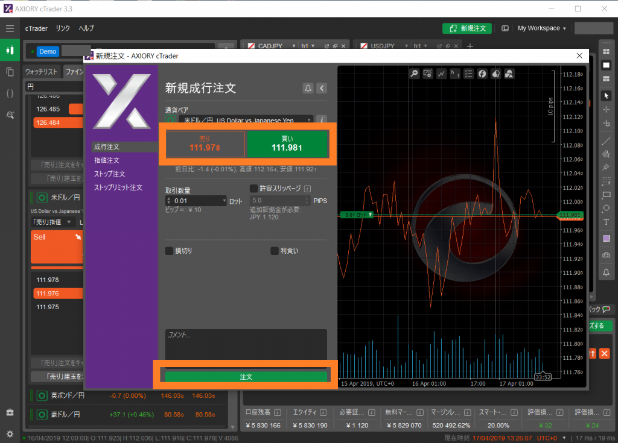Enable the 損切り stop loss checkbox
This screenshot has height=443, width=618.
169,251
